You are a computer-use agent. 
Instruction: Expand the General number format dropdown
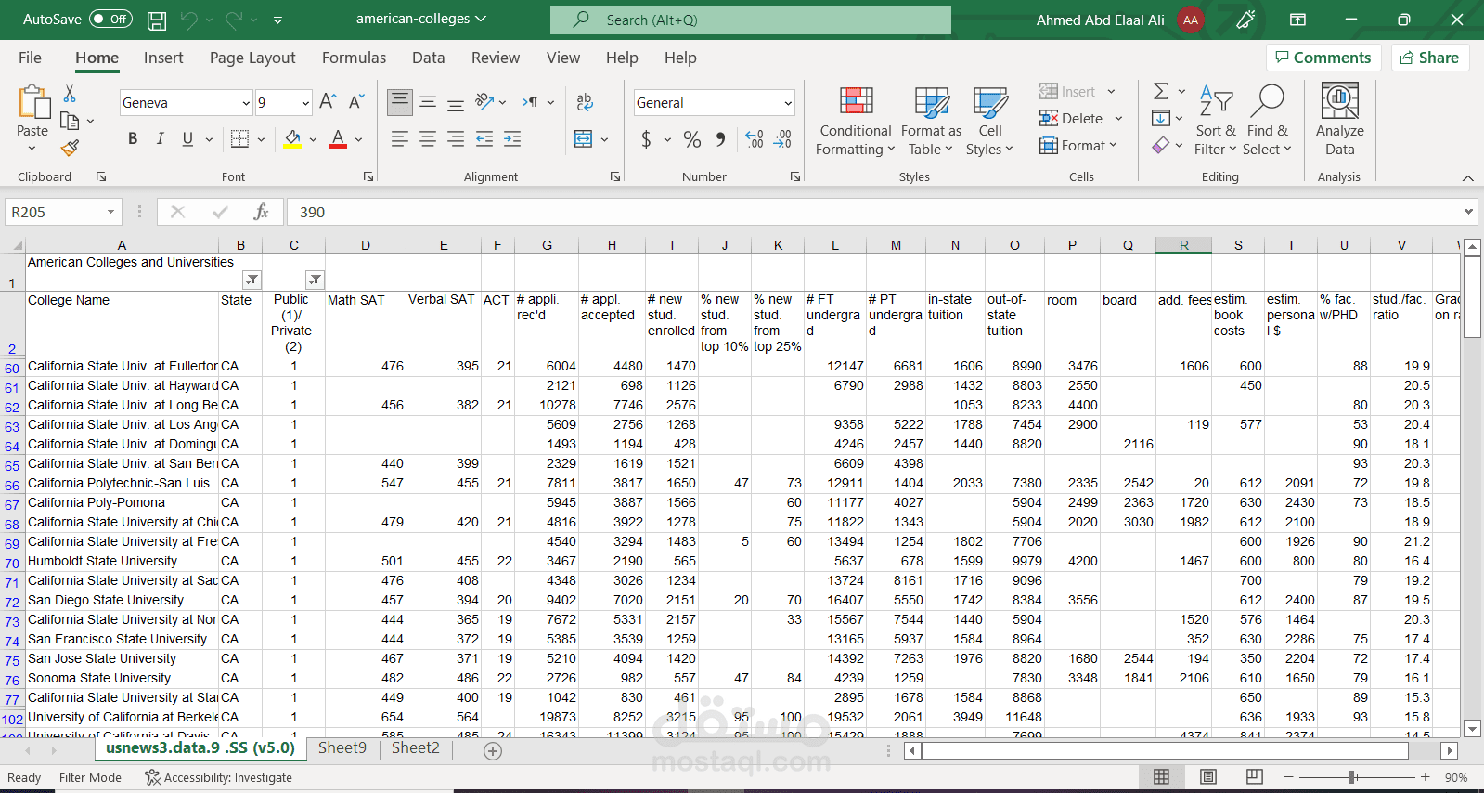[788, 103]
